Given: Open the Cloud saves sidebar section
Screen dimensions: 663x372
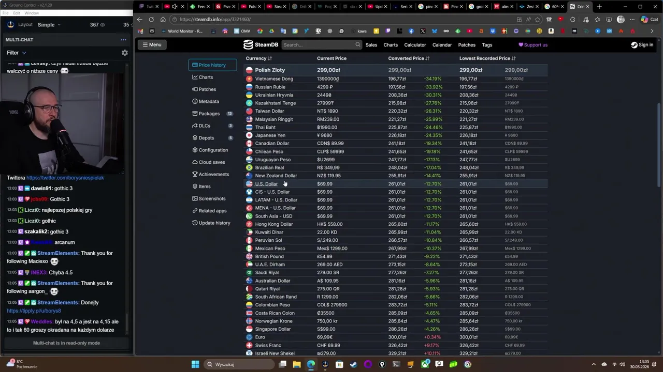Looking at the screenshot, I should point(208,162).
